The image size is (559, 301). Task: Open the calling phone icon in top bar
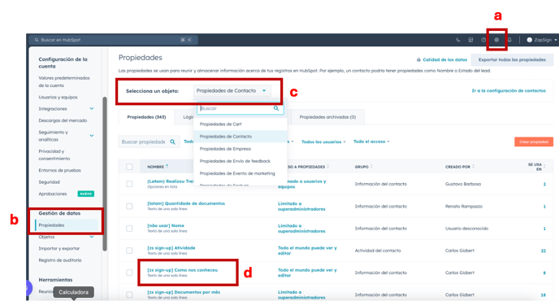click(458, 40)
